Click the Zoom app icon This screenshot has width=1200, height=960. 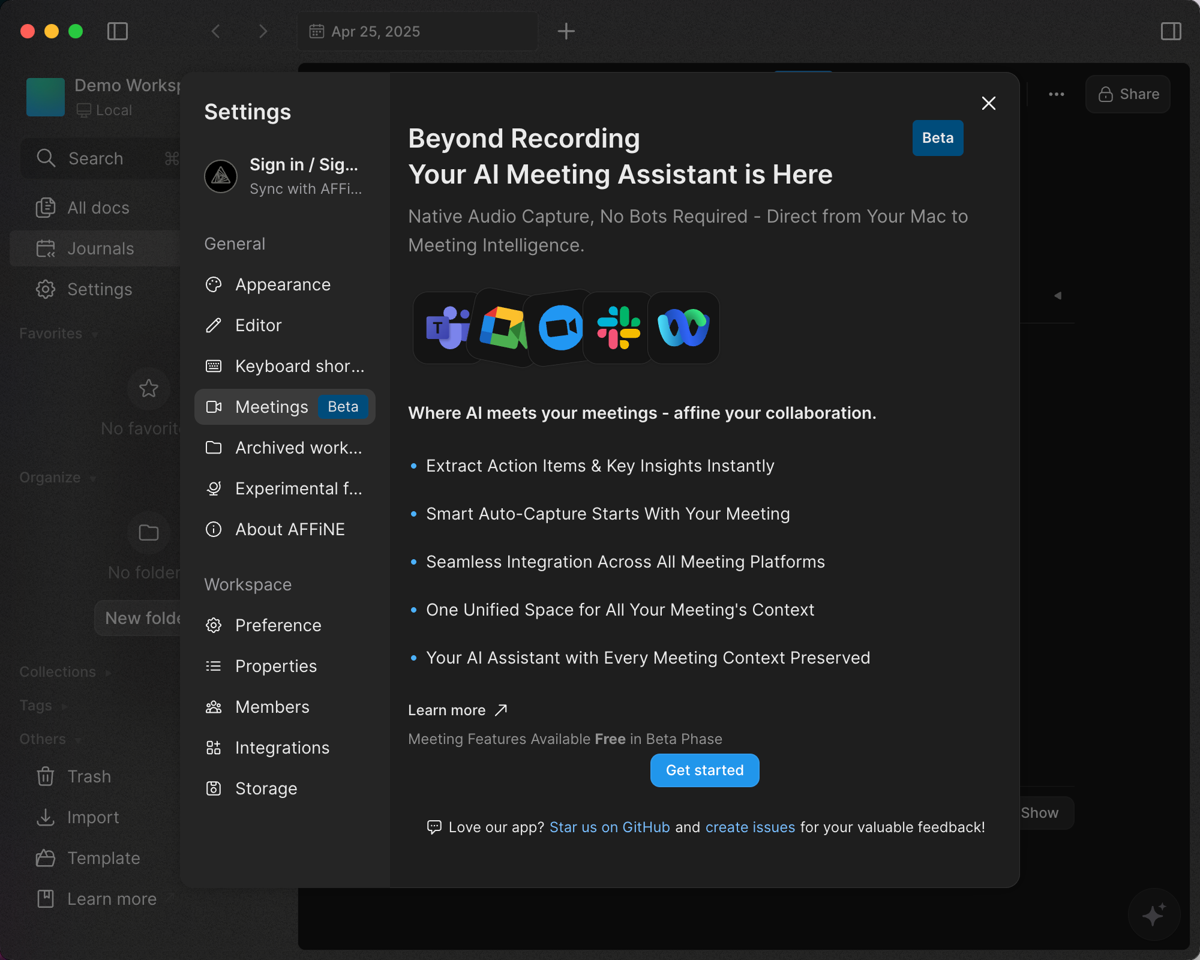coord(560,328)
